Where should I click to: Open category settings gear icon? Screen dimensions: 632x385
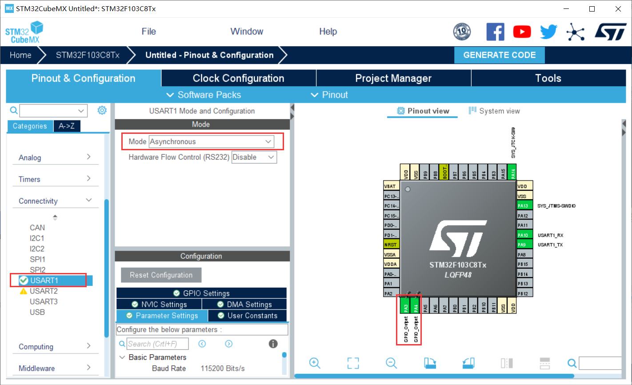point(102,110)
